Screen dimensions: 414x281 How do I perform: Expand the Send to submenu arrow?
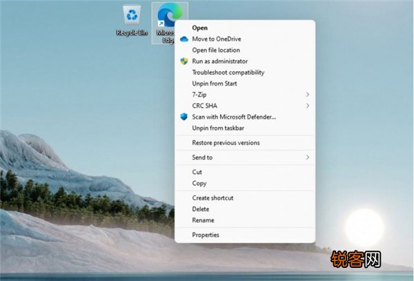(x=307, y=157)
